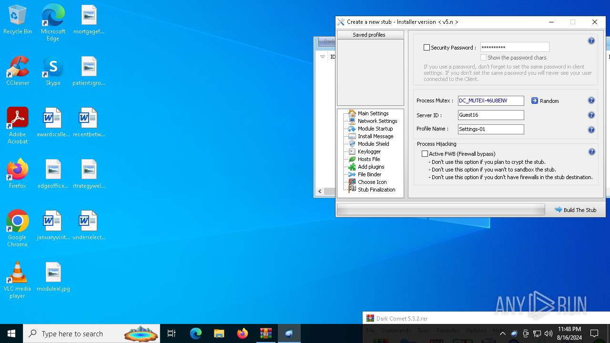
Task: Click Build The Stub button
Action: click(x=575, y=210)
